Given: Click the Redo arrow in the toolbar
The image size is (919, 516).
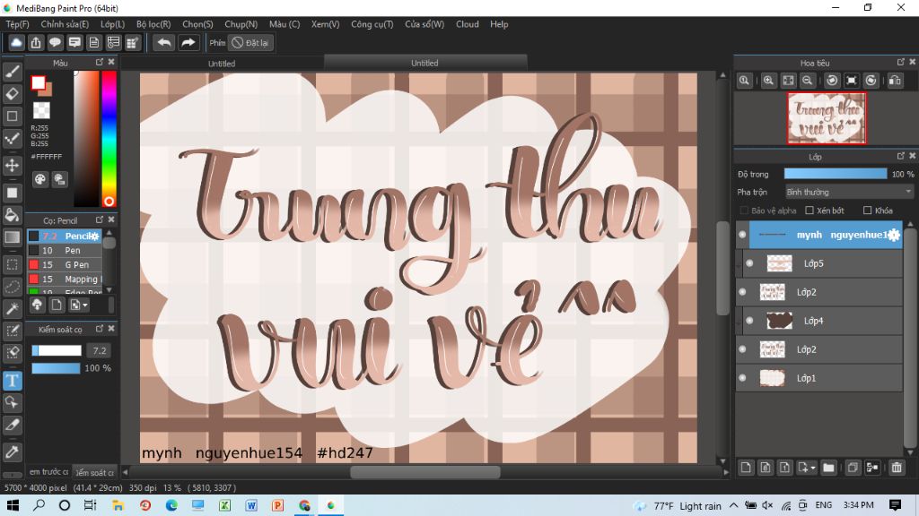Looking at the screenshot, I should point(188,43).
